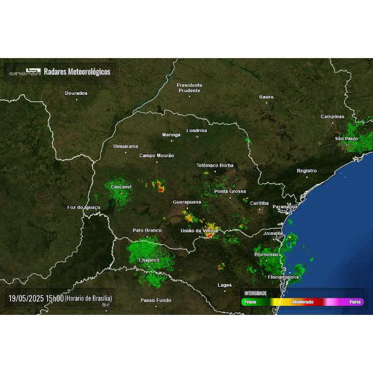Viewport: 373px width, 373px height.
Task: Select the Passo Fundo city label
Action: point(156,301)
